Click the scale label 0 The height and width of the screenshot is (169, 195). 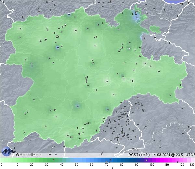2,165
